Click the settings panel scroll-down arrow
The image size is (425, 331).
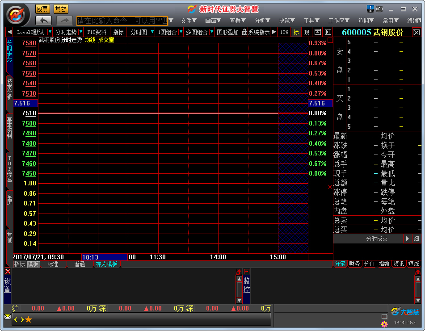(239, 300)
